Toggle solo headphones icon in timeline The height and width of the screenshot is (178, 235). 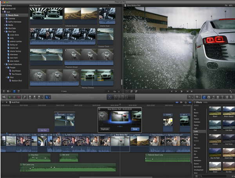pos(186,102)
